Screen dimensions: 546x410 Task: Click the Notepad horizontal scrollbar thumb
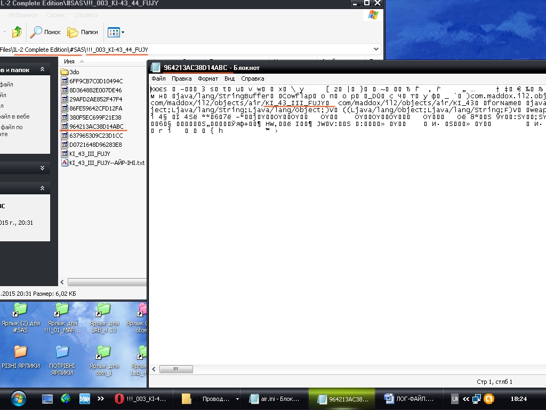coord(176,369)
